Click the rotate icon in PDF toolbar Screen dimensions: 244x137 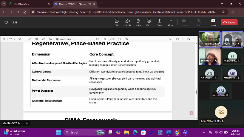(x=119, y=39)
